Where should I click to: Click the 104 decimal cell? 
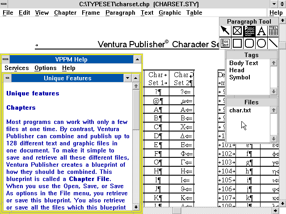pos(227,171)
